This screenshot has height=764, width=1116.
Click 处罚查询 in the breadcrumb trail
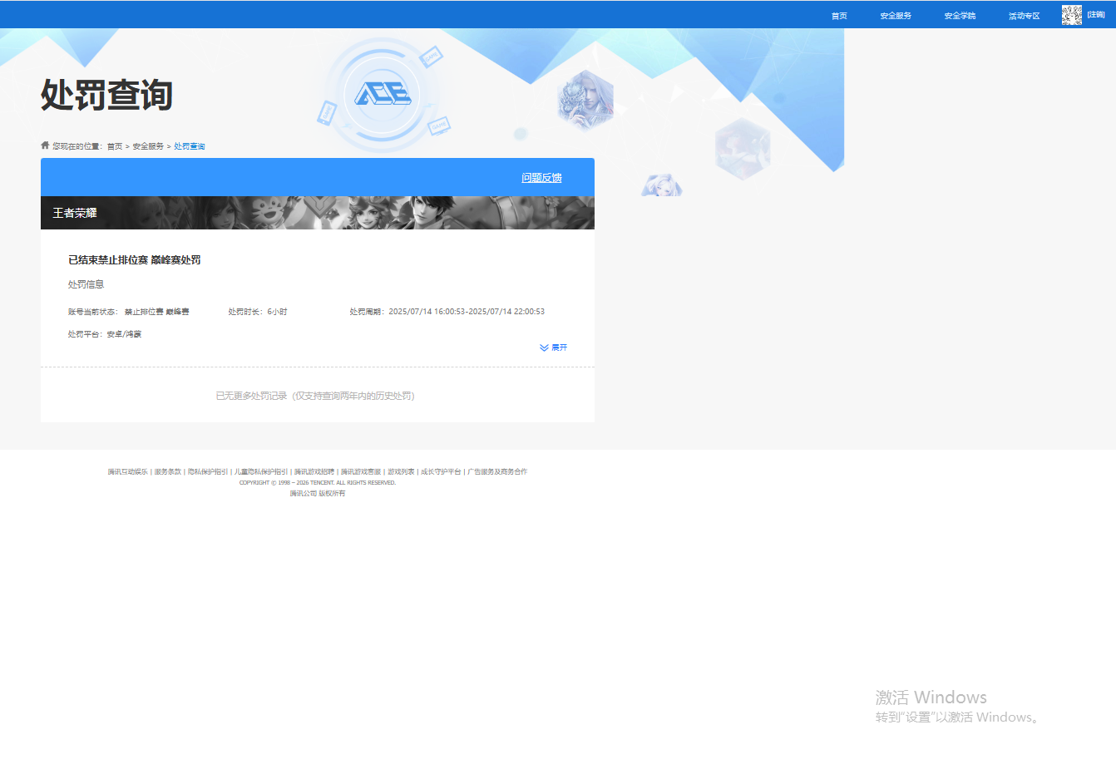pos(190,146)
